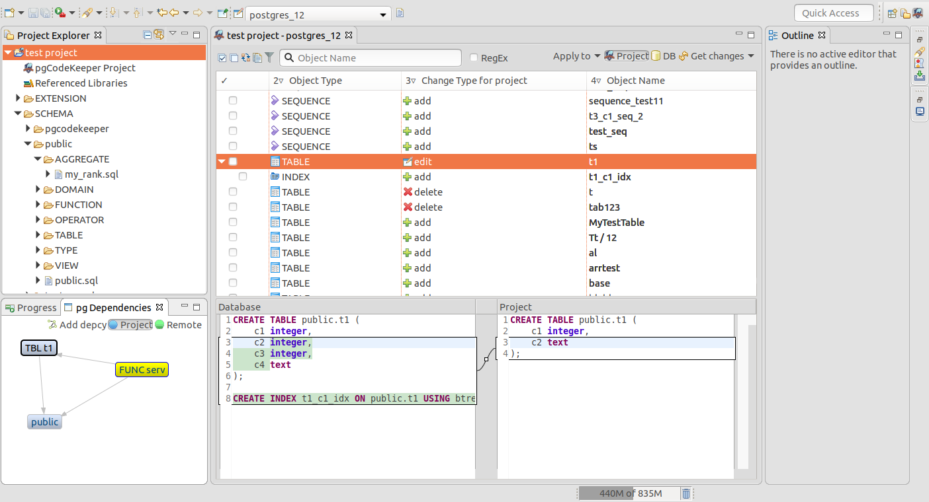Check the box for table t1 row
The image size is (929, 502).
(x=233, y=162)
